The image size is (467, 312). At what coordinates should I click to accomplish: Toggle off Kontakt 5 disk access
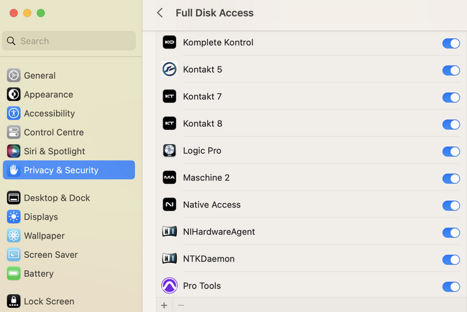pos(451,70)
